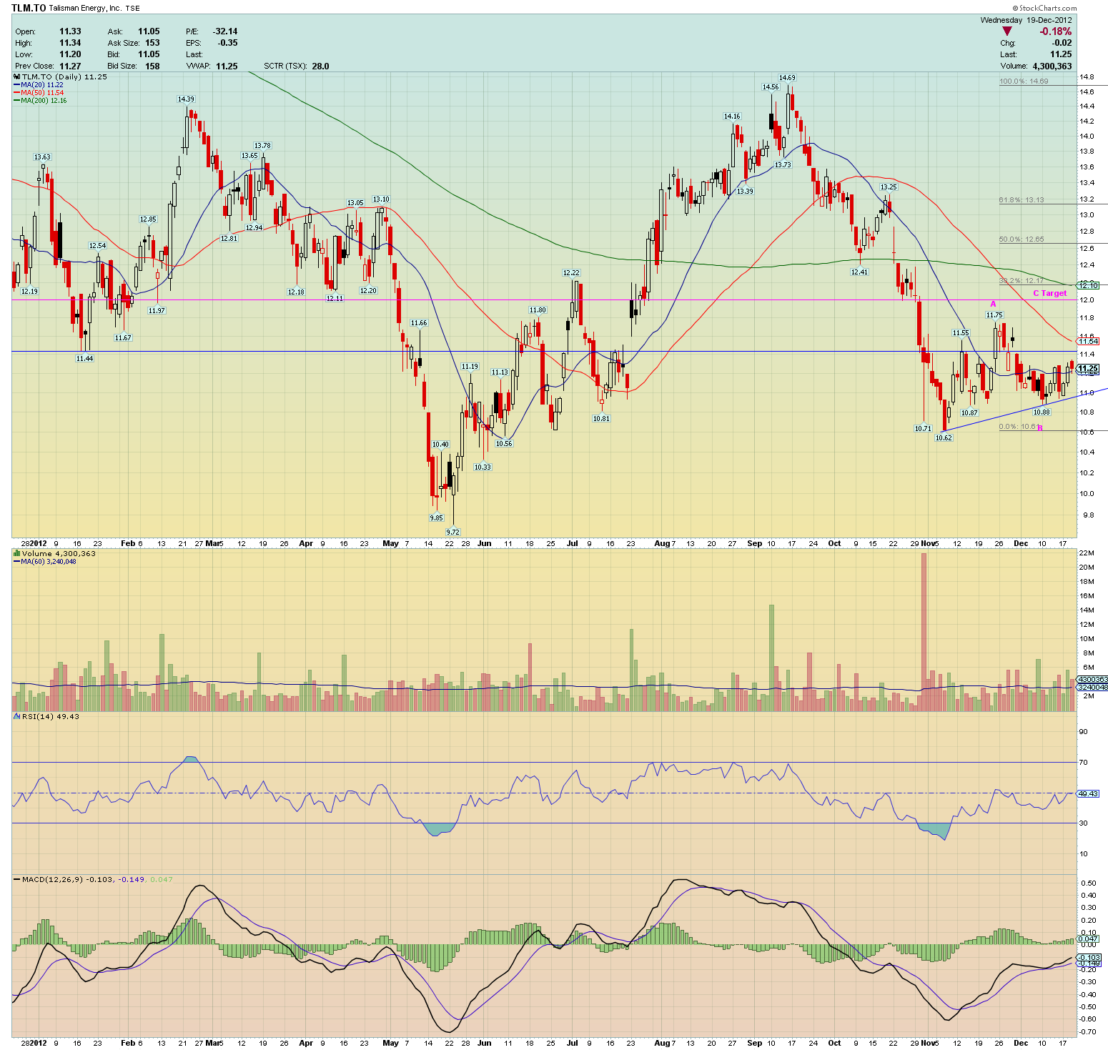Click the magenta B wave annotation
This screenshot has width=1108, height=1050.
[x=1040, y=428]
